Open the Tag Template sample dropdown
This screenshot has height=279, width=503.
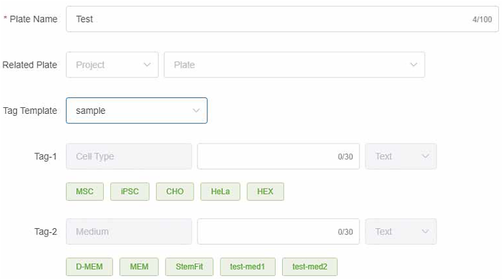[x=137, y=110]
